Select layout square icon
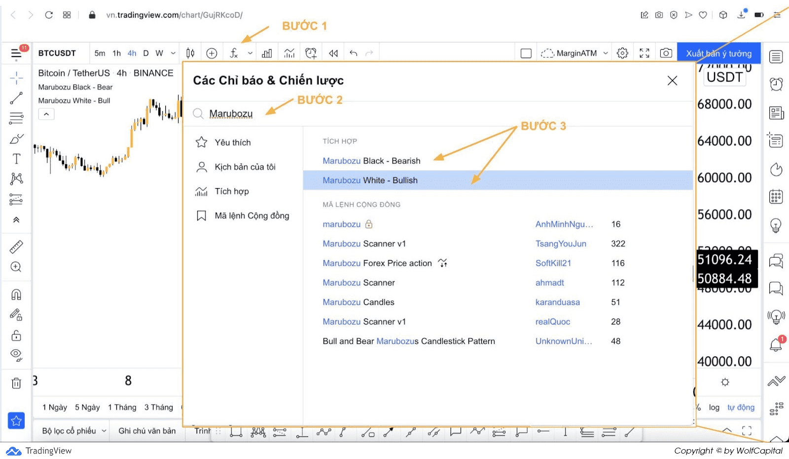789x459 pixels. (x=526, y=53)
